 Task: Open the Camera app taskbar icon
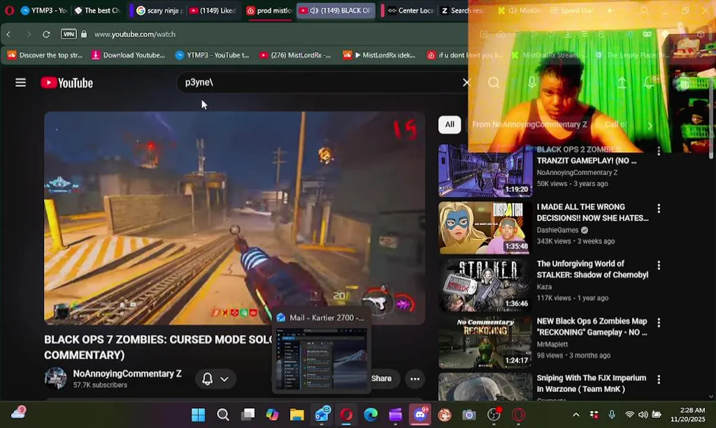tap(469, 414)
